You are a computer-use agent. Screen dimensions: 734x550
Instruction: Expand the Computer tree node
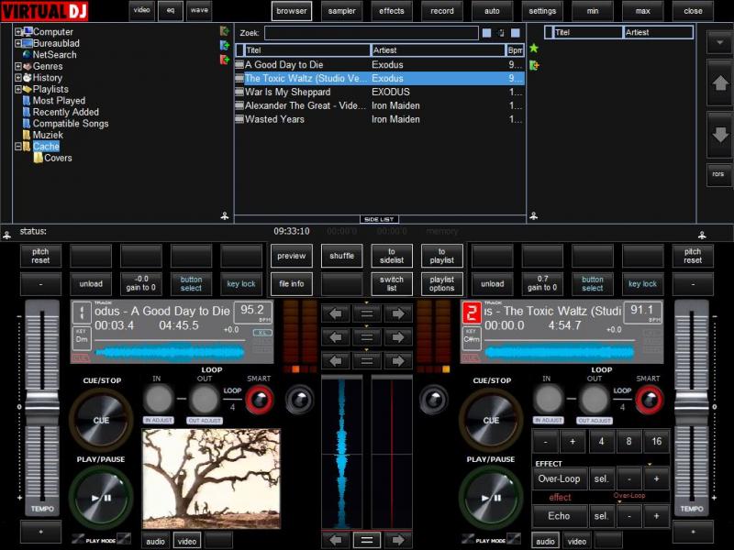18,32
